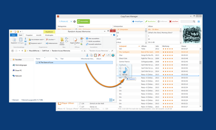Click small scissors cut icon in Zwischenablage group
The image size is (216, 130).
[25, 39]
